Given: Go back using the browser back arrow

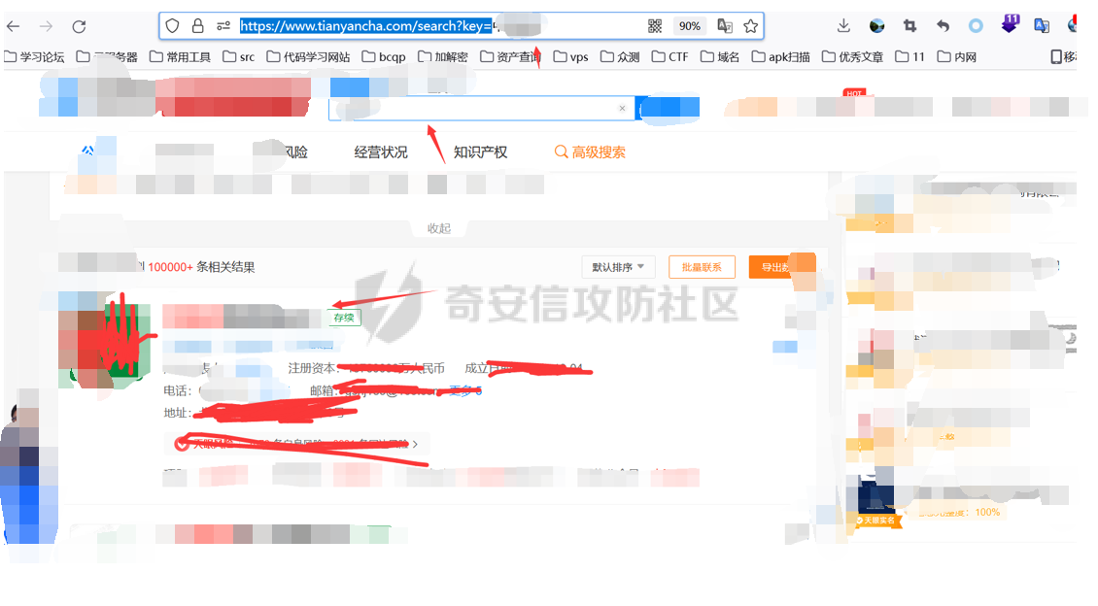Looking at the screenshot, I should pyautogui.click(x=14, y=26).
